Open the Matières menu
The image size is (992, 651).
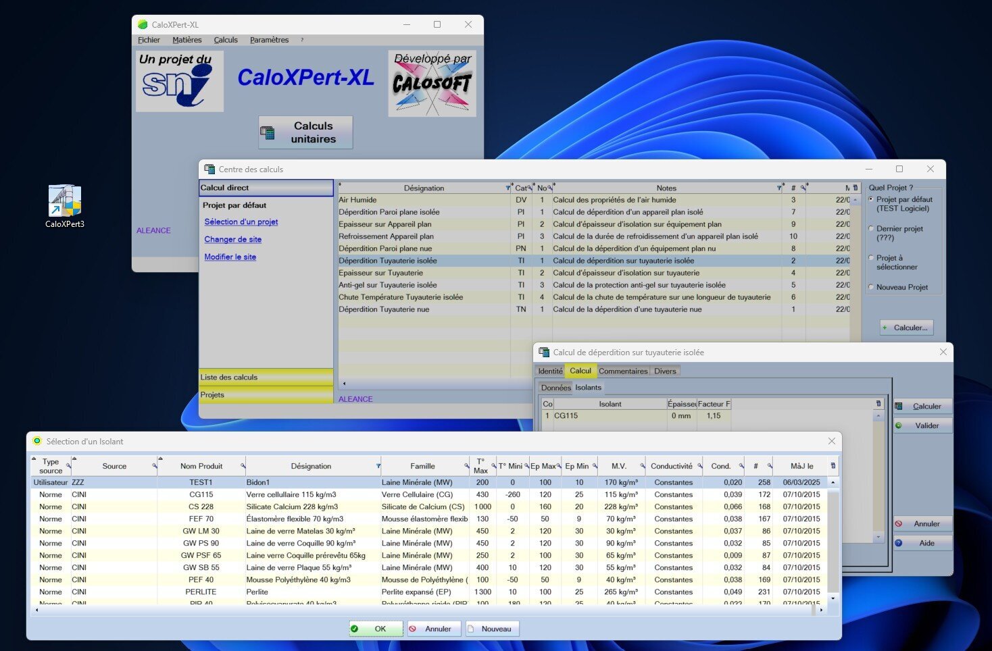[187, 40]
